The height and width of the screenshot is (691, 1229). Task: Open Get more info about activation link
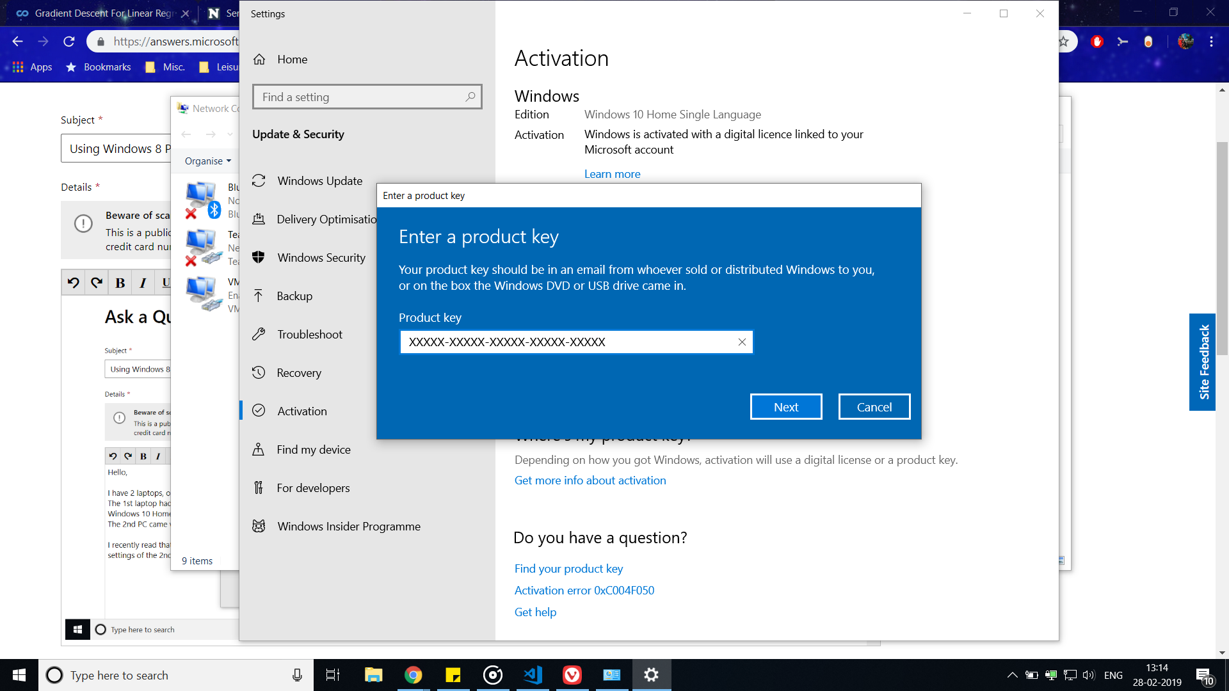tap(590, 481)
